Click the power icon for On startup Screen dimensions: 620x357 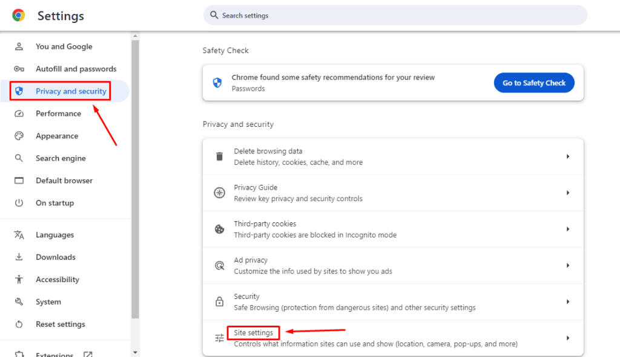coord(19,203)
